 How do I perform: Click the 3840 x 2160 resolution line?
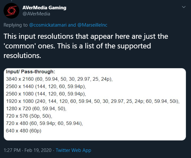[x=59, y=79]
